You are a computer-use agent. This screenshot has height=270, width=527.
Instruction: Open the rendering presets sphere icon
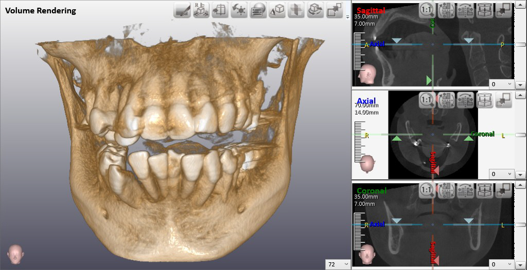[258, 10]
